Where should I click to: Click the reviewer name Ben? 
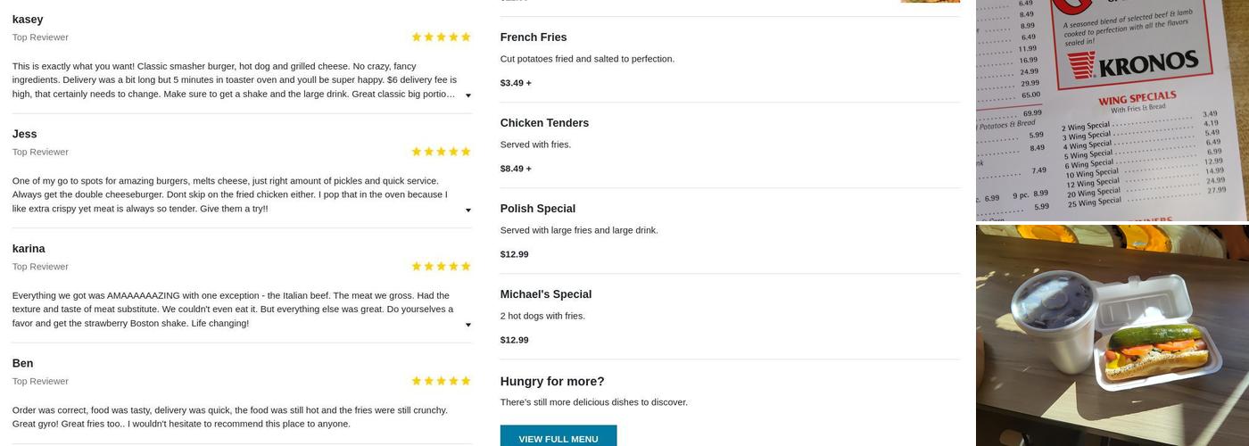[x=23, y=363]
